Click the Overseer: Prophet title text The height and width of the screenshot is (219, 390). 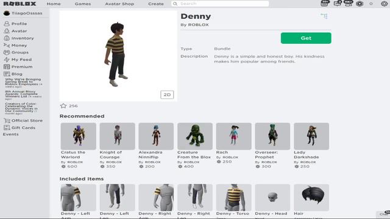[x=266, y=155]
